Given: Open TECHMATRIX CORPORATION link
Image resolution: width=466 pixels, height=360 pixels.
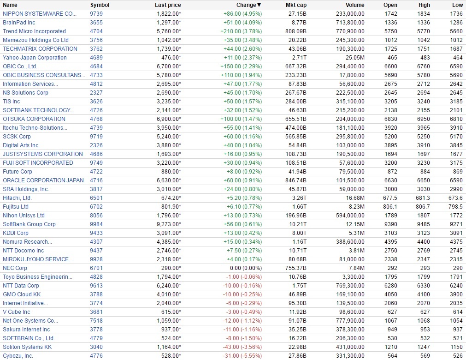Looking at the screenshot, I should point(40,49).
